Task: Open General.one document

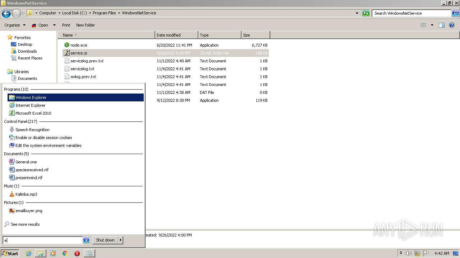Action: (75, 162)
